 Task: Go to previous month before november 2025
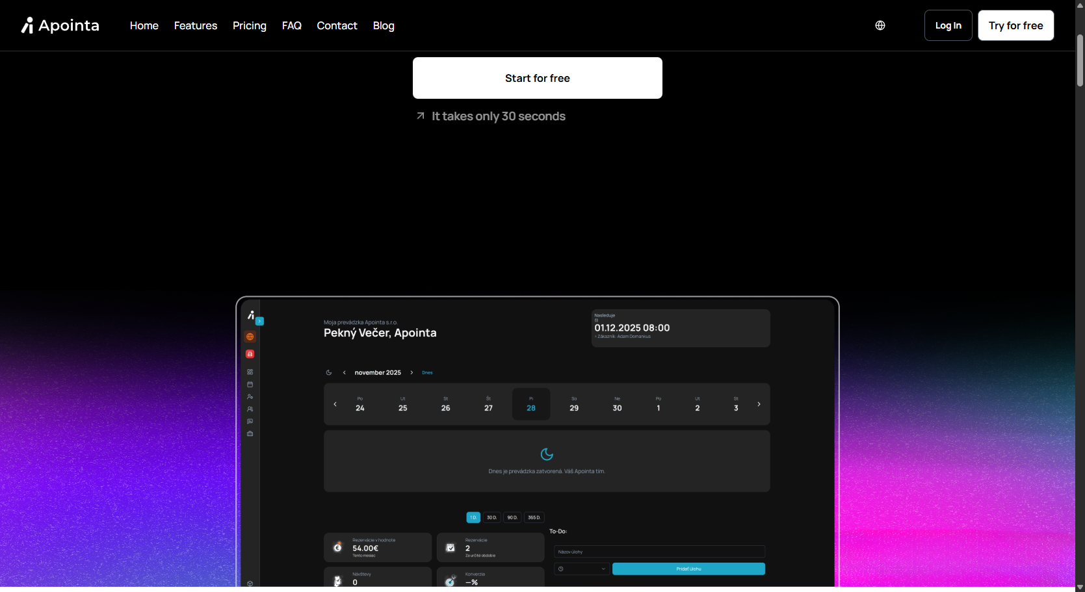(x=345, y=372)
